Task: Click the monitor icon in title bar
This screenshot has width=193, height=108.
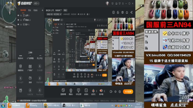Action: click(x=116, y=3)
